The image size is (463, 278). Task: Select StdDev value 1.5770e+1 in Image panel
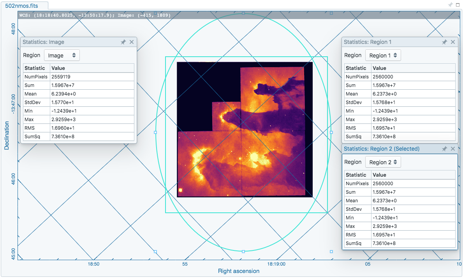click(x=63, y=102)
